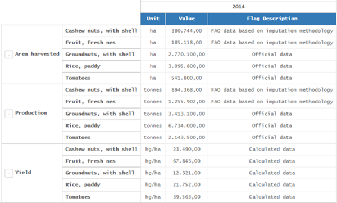Select the 2014 year header
Image resolution: width=337 pixels, height=203 pixels.
pos(238,7)
